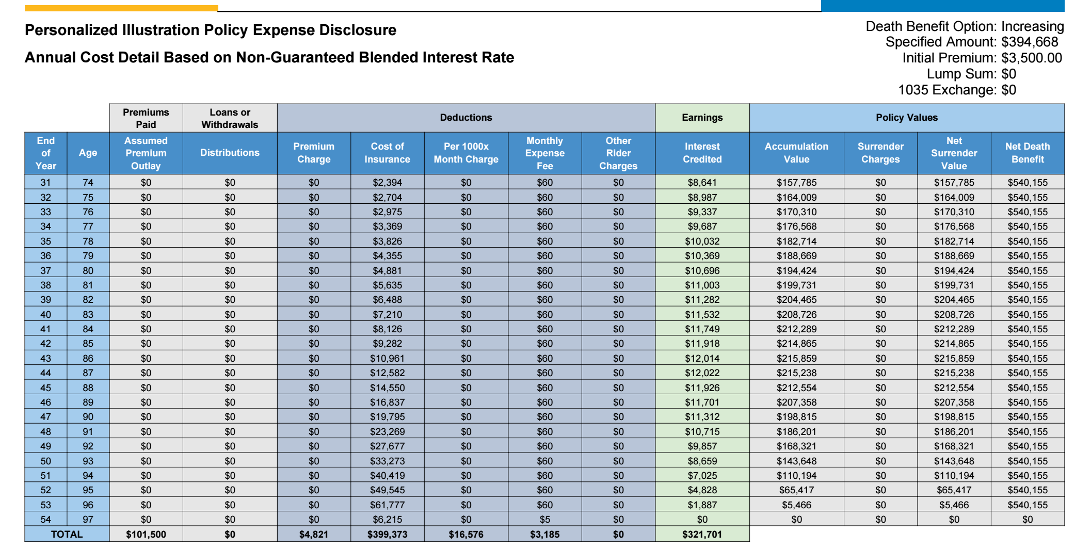The width and height of the screenshot is (1075, 549).
Task: Click the $12,022 interest credited cell
Action: point(702,373)
